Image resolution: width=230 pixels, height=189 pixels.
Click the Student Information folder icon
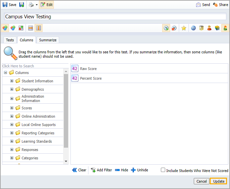point(18,81)
